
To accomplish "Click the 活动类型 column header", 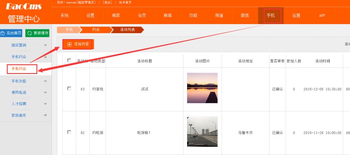I will coord(98,61).
